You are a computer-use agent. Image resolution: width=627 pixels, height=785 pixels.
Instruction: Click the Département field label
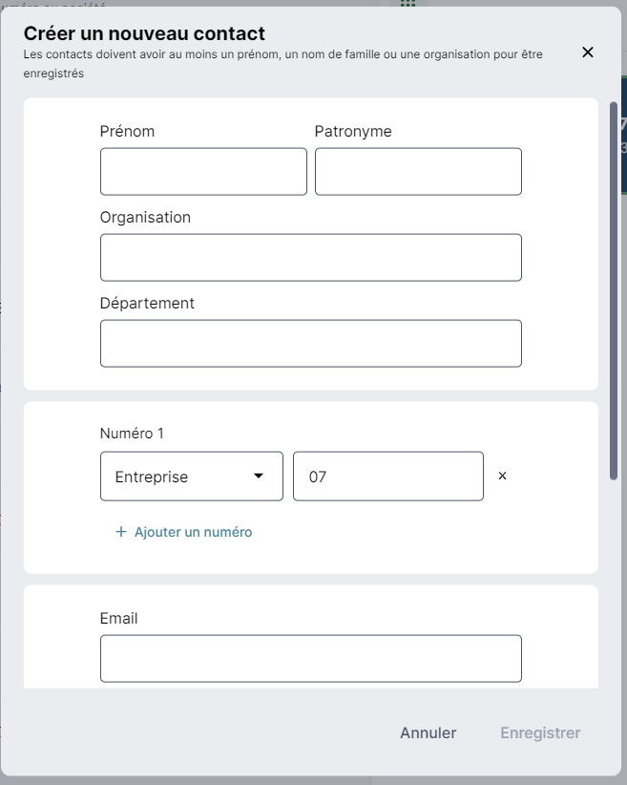click(147, 304)
